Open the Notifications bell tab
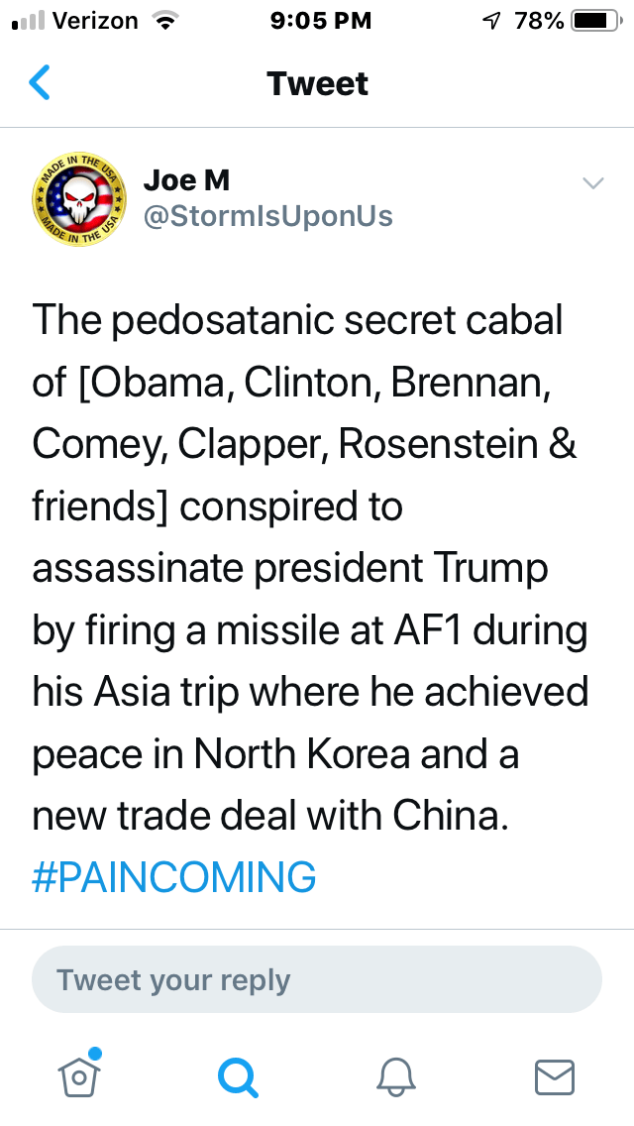The width and height of the screenshot is (634, 1126). point(396,1075)
